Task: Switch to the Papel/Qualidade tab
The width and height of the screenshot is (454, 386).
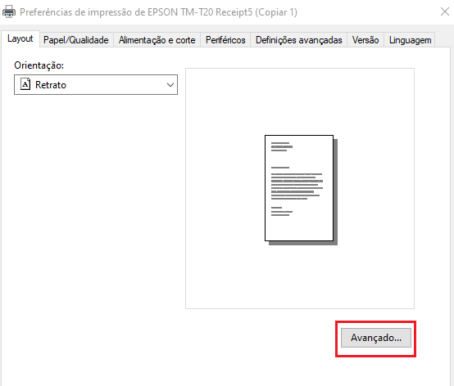Action: tap(76, 40)
